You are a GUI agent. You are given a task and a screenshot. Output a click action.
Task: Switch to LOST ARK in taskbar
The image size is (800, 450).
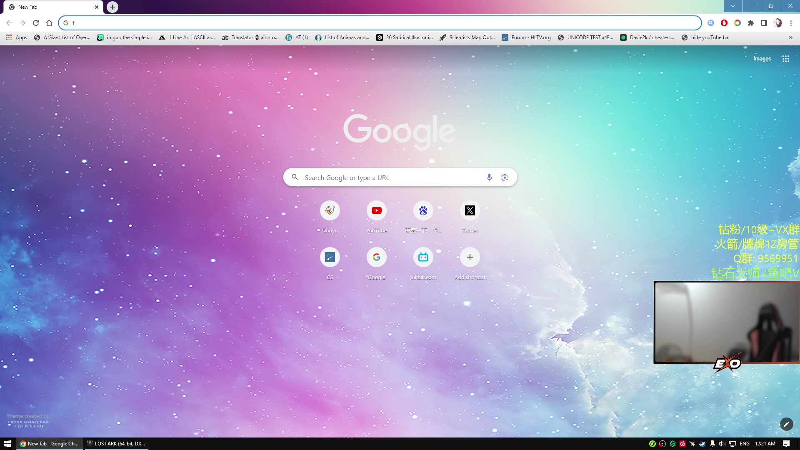(116, 444)
